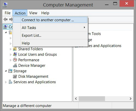The height and width of the screenshot is (111, 136).
Task: Click the toolbar Back arrow icon
Action: [5, 19]
